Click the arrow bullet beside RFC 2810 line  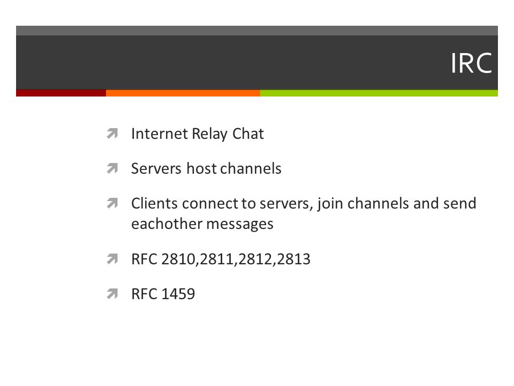(x=112, y=259)
